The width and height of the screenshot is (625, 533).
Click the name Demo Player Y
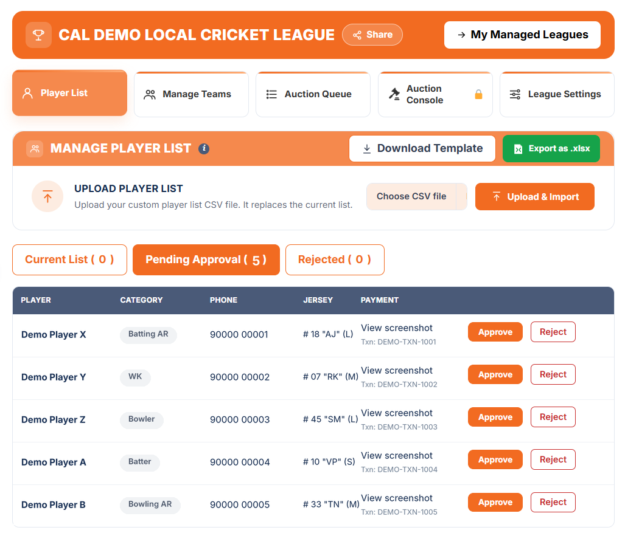(54, 377)
